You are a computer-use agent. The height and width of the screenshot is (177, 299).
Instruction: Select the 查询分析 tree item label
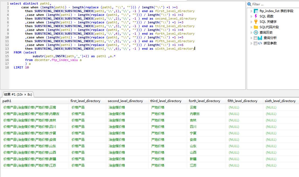pyautogui.click(x=270, y=38)
